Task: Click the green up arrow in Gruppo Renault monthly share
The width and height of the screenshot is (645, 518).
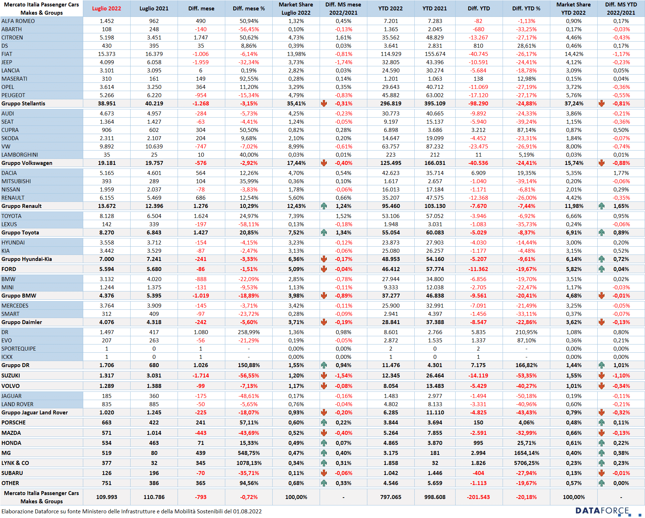Action: click(324, 206)
